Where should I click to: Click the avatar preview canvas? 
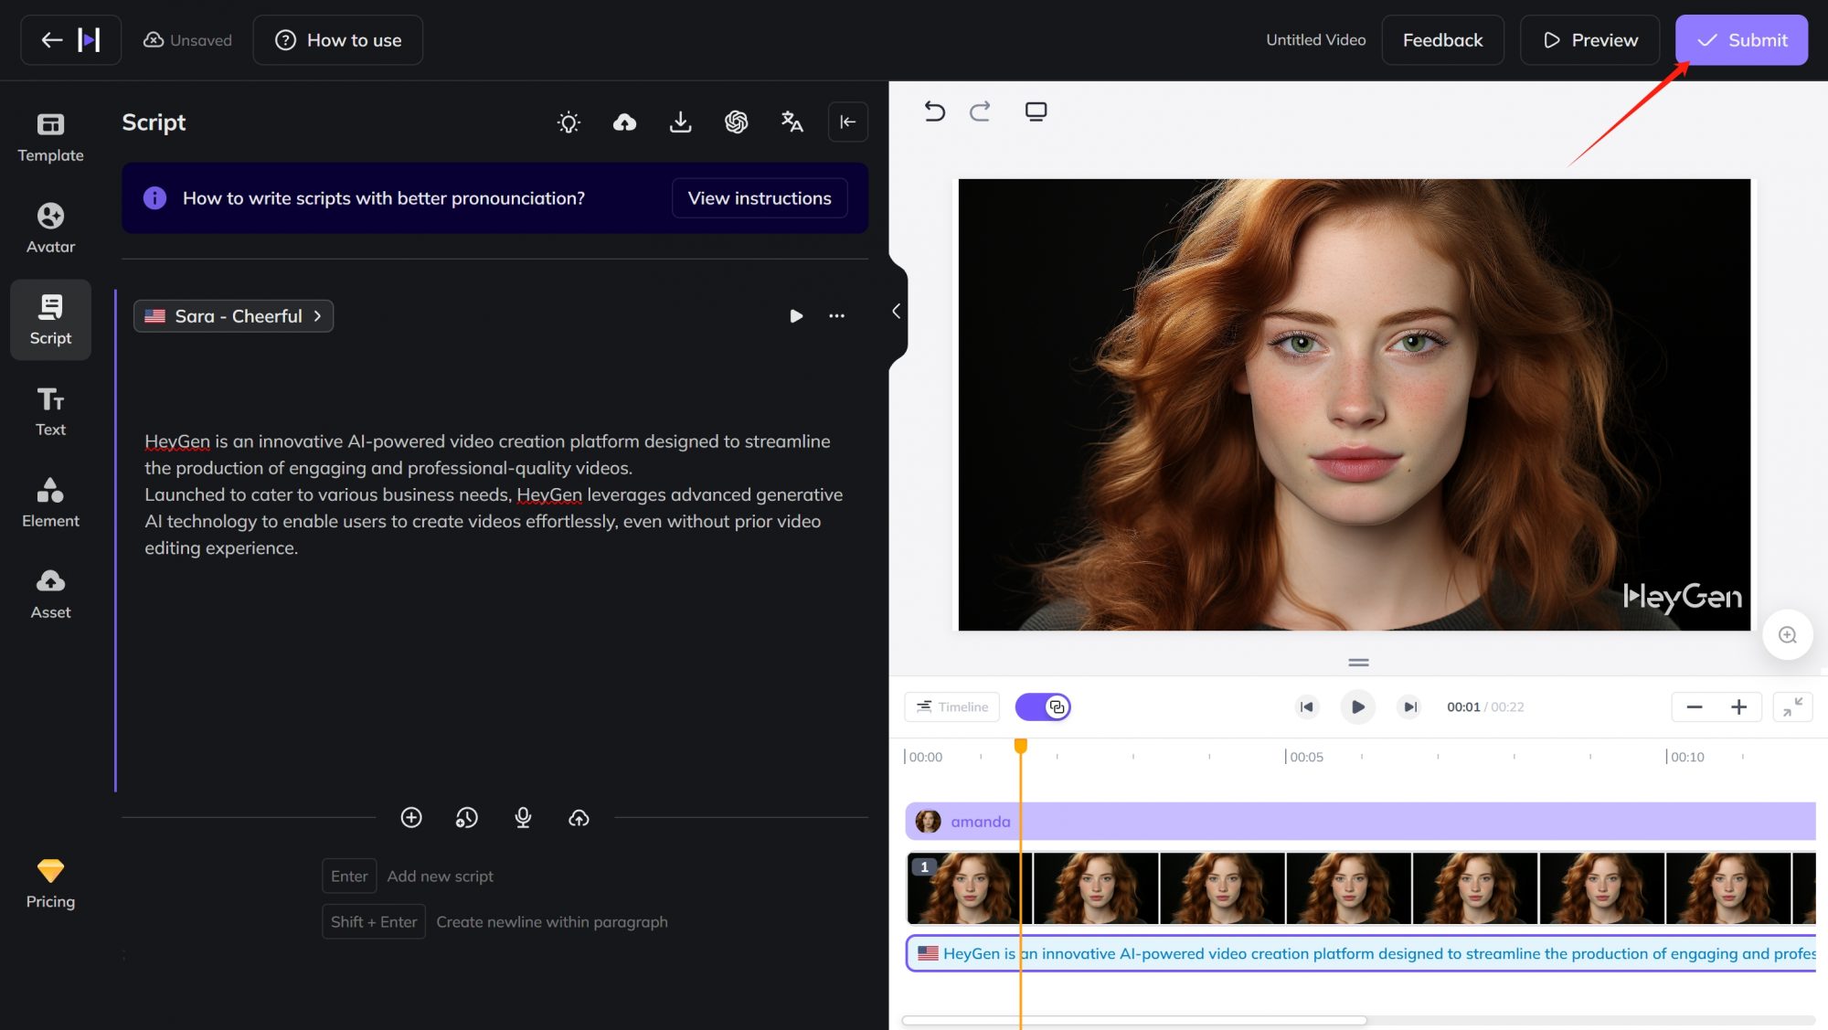click(x=1354, y=404)
